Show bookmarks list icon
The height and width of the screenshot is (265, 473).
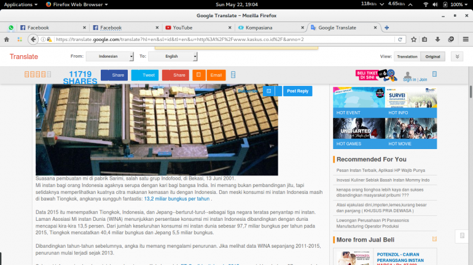[424, 39]
